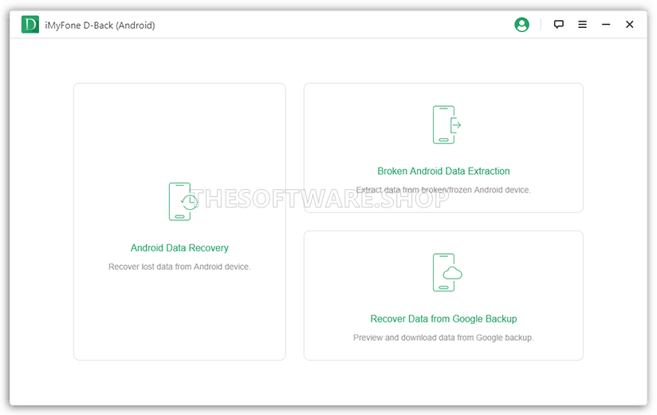
Task: Click the phone with exit arrow icon
Action: pos(447,125)
